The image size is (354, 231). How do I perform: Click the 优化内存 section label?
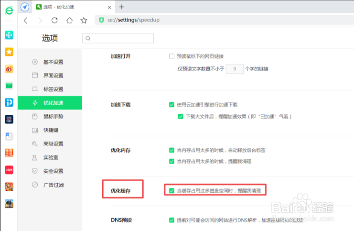pyautogui.click(x=120, y=150)
